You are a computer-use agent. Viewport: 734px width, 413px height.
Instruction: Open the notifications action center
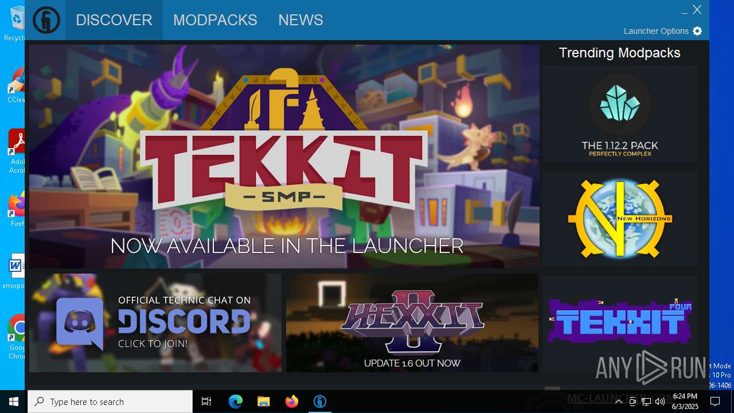[715, 402]
